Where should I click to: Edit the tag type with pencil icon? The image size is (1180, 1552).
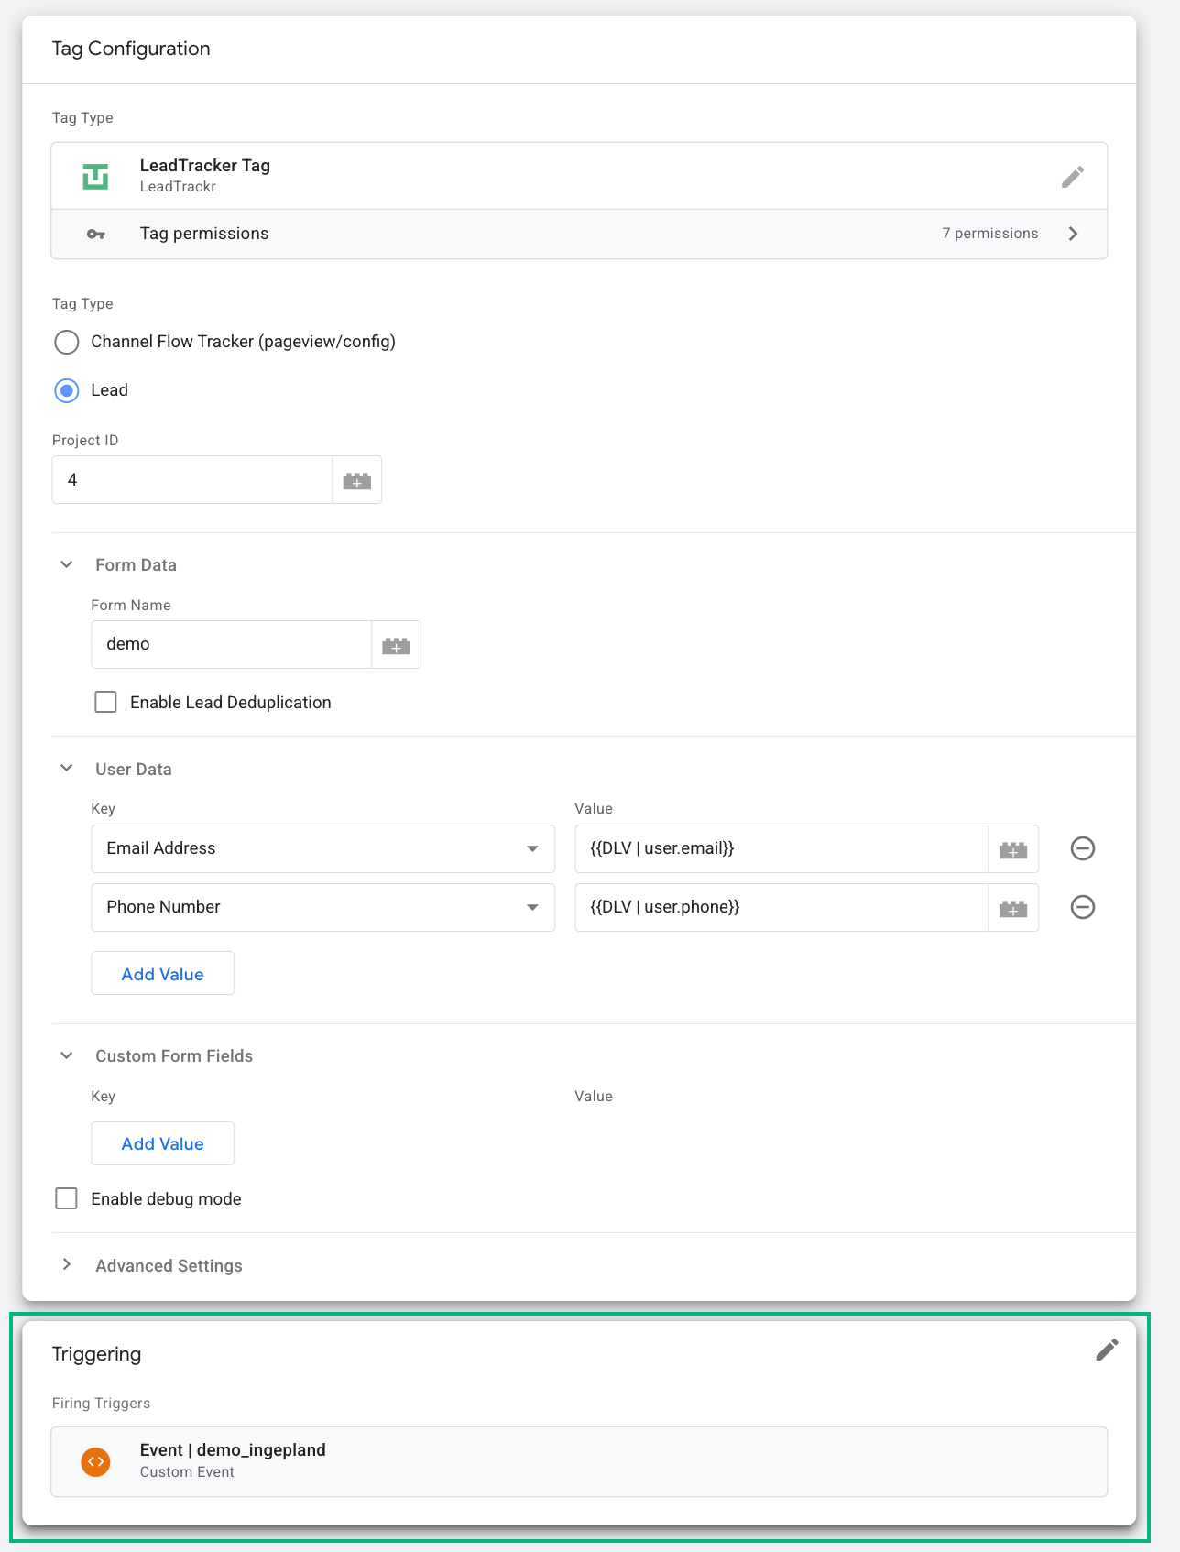pos(1073,177)
